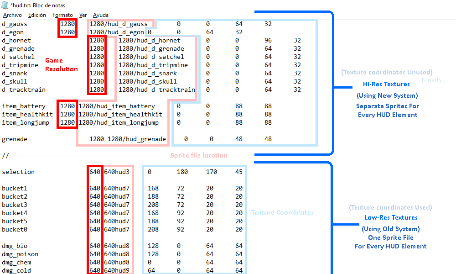Click the "bucket0" entry name
Screen dimensions: 456x274
(15, 229)
